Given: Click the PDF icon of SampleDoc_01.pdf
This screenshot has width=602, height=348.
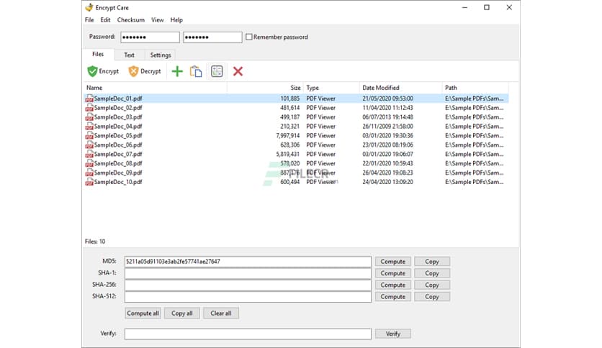Looking at the screenshot, I should 89,99.
